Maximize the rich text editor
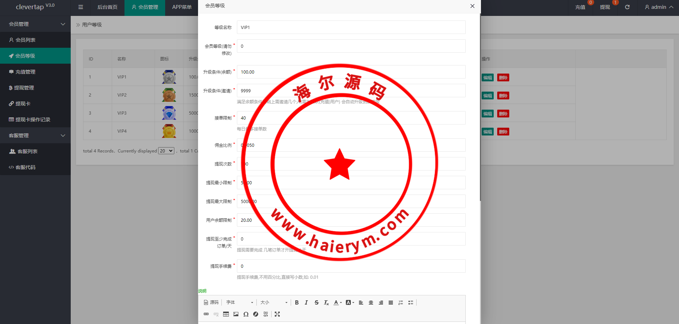 [277, 314]
